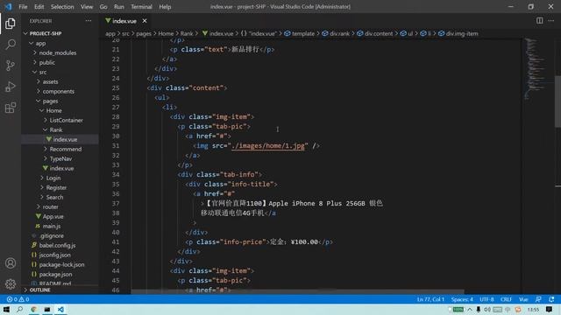561x315 pixels.
Task: Open package.json file
Action: [55, 274]
